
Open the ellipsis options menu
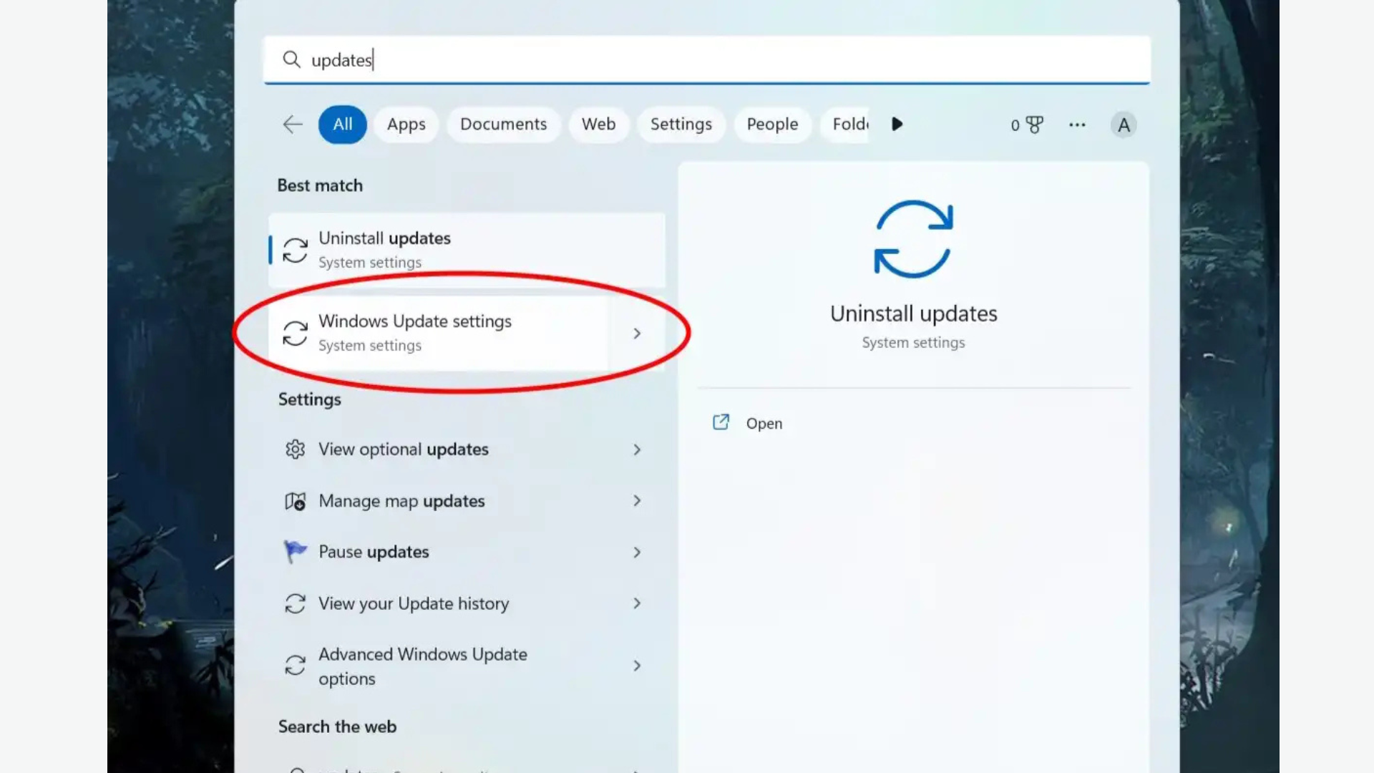point(1076,124)
